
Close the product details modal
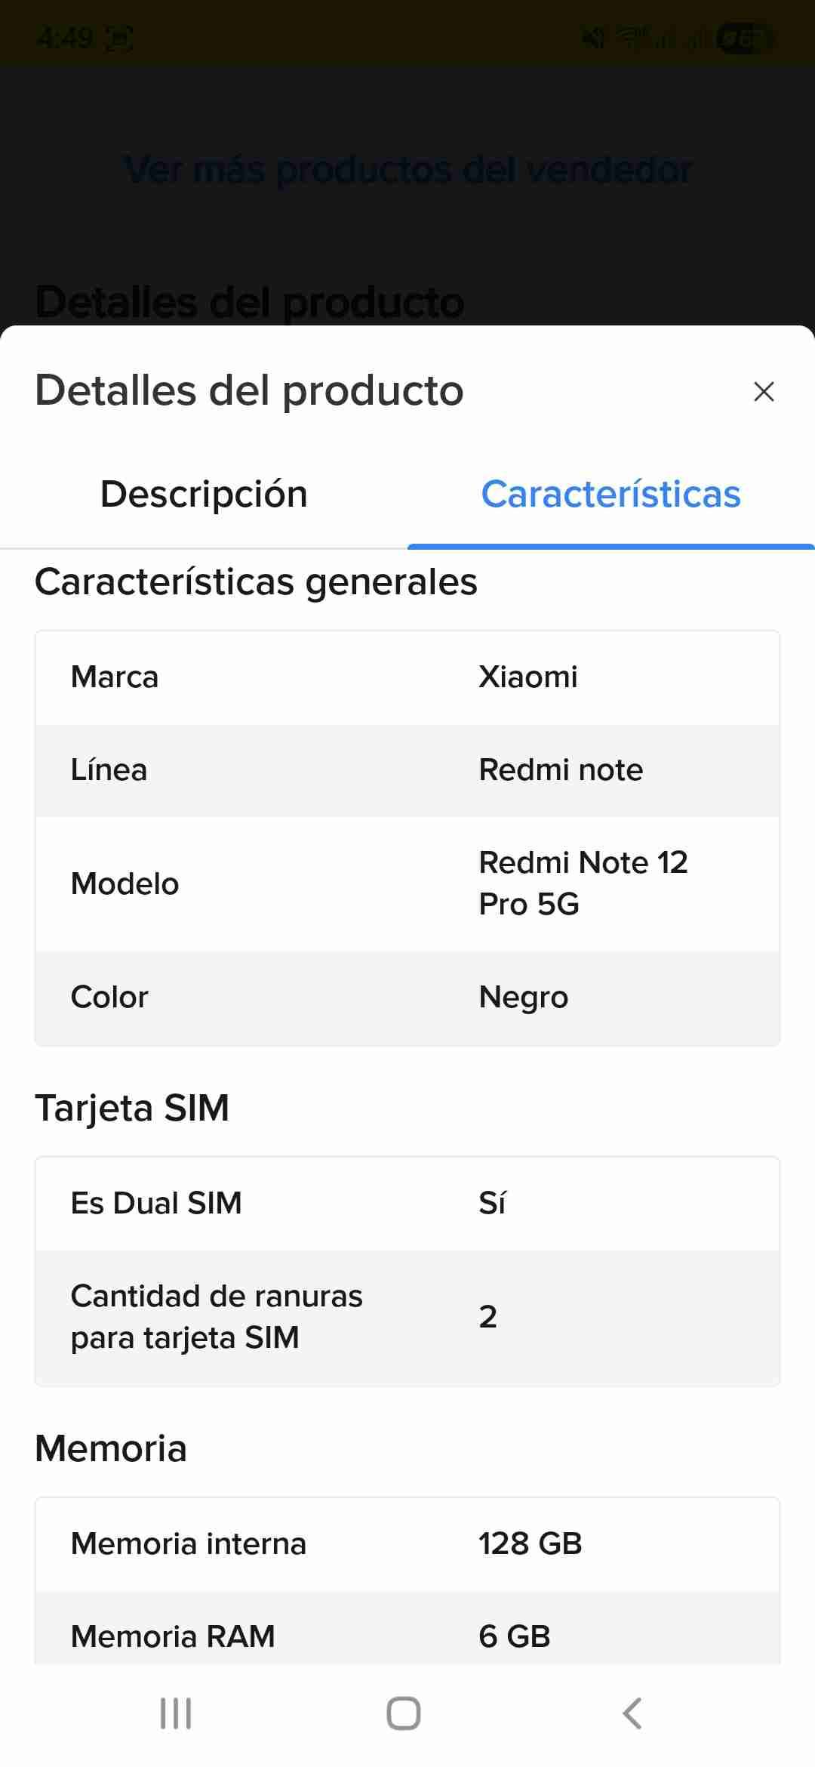point(764,391)
